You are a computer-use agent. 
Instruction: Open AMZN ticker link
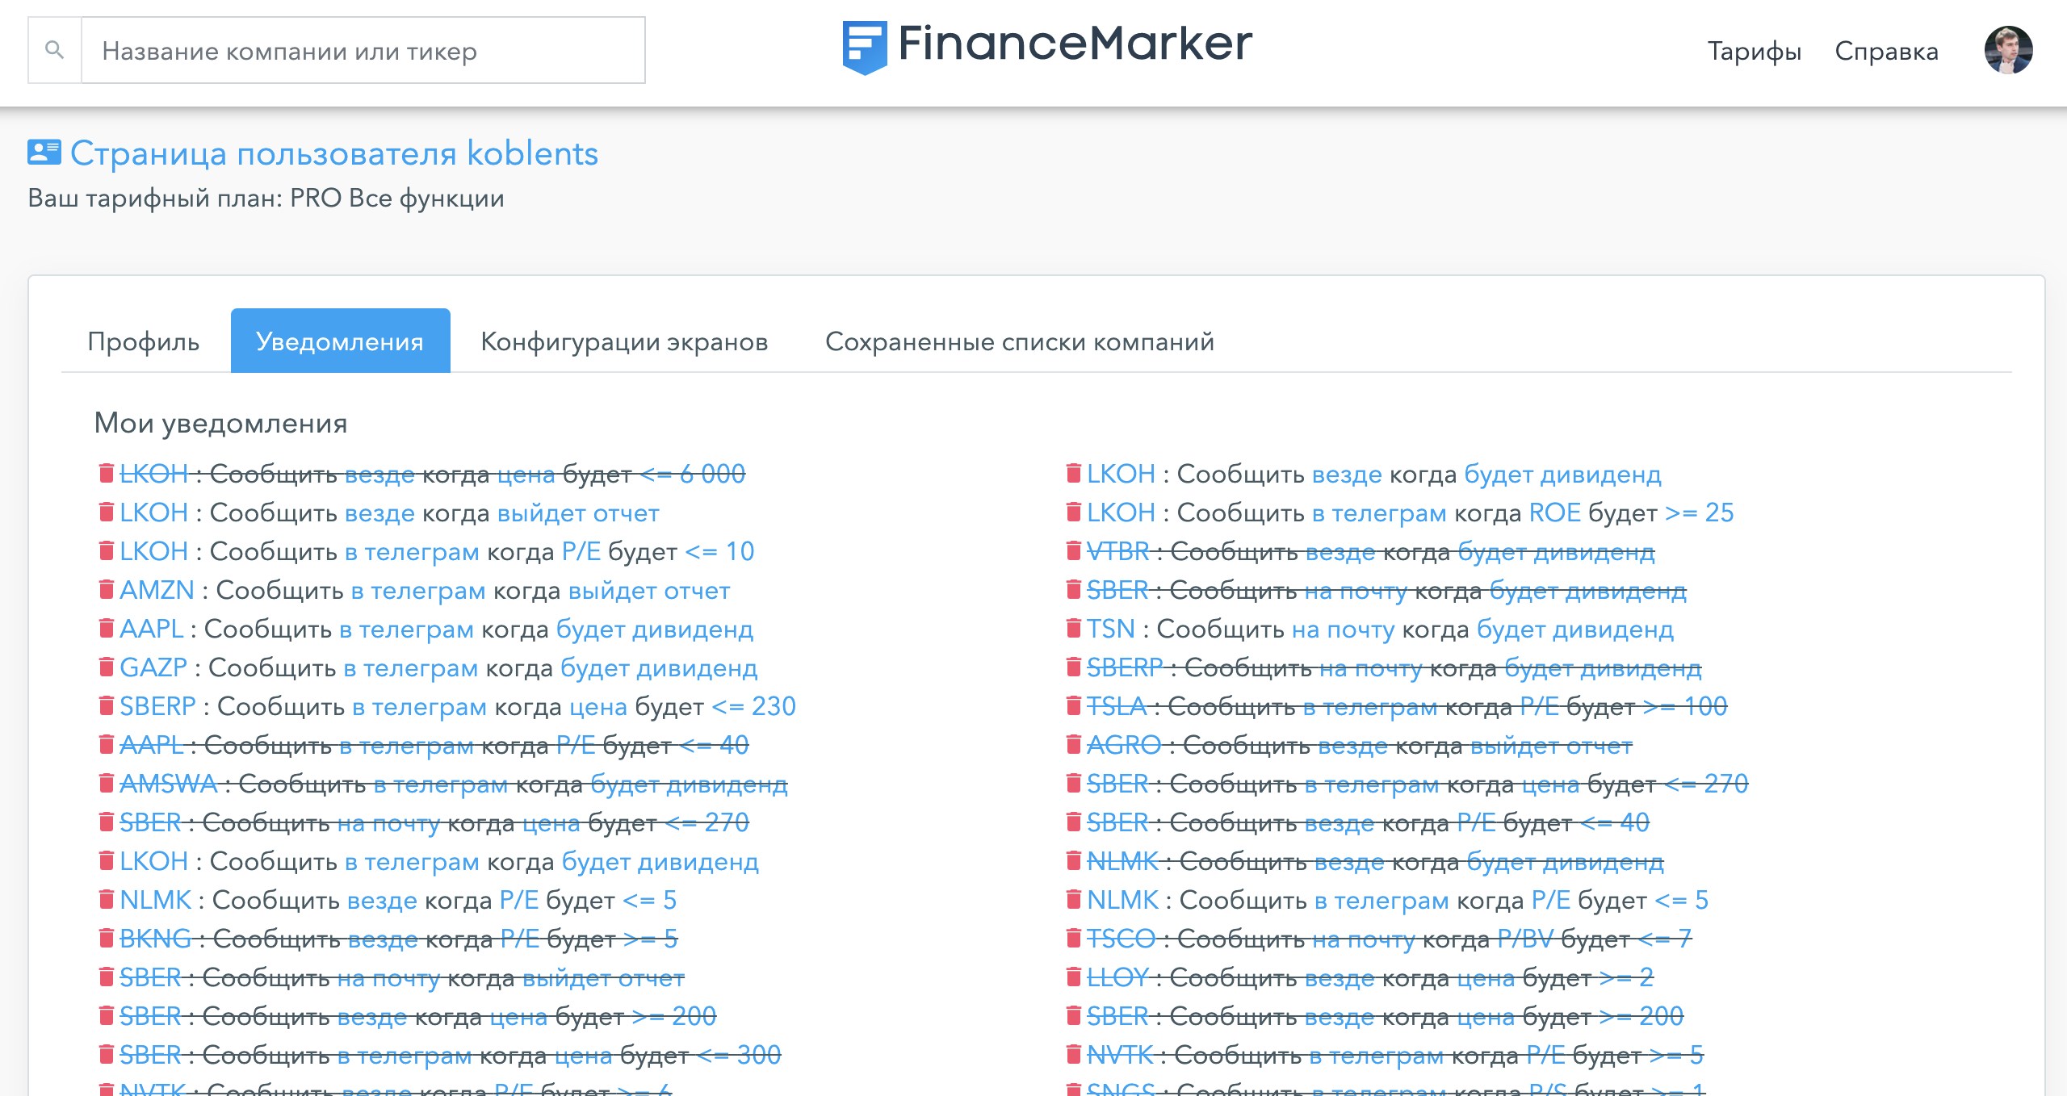point(157,590)
